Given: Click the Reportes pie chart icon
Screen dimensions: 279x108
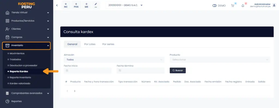Looking at the screenshot, I should [x=7, y=101].
